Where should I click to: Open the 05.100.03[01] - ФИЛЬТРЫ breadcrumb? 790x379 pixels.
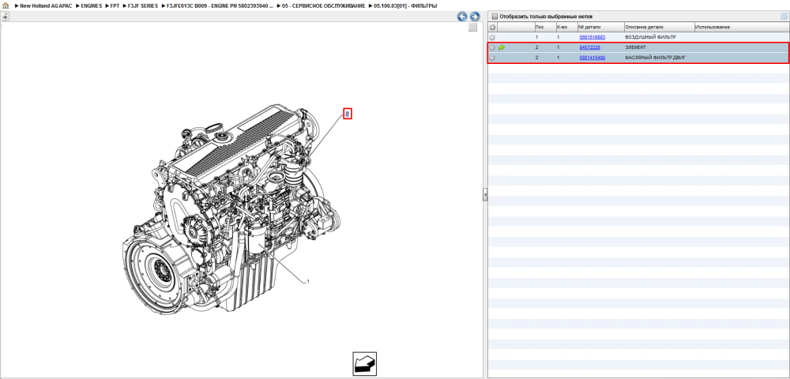click(x=405, y=6)
